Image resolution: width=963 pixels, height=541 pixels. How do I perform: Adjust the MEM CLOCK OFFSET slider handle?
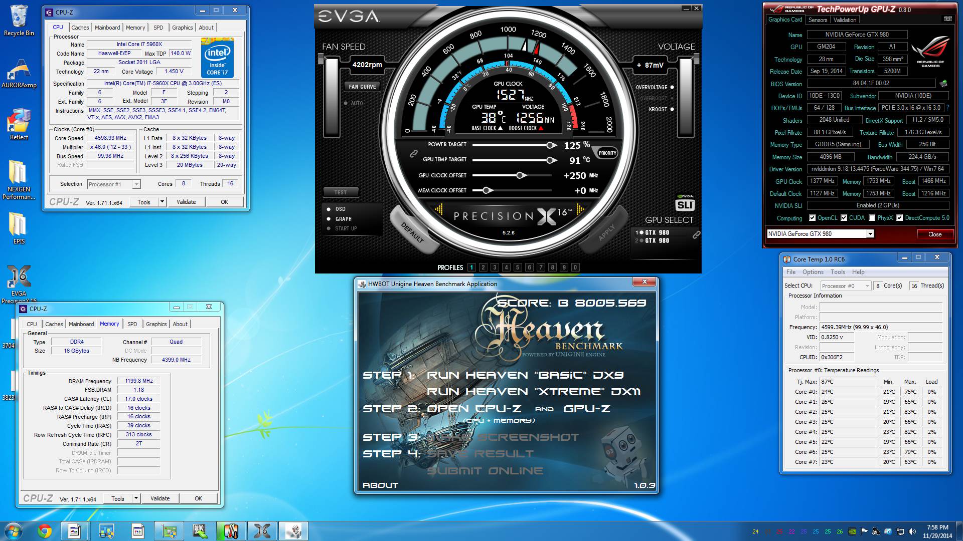click(488, 190)
